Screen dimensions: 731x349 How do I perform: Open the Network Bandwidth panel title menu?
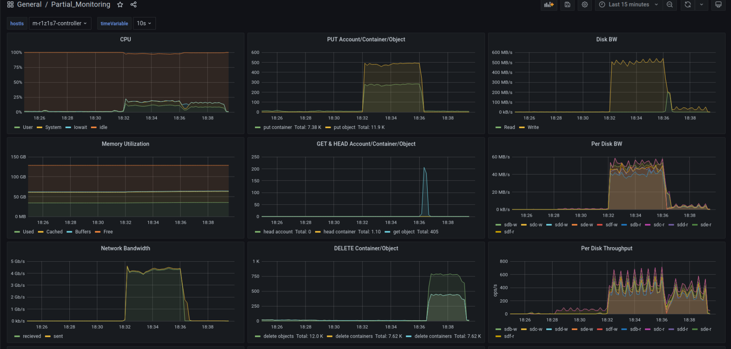(125, 248)
